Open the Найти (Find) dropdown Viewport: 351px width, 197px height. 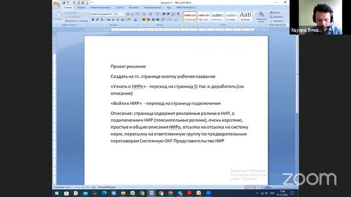pyautogui.click(x=276, y=13)
